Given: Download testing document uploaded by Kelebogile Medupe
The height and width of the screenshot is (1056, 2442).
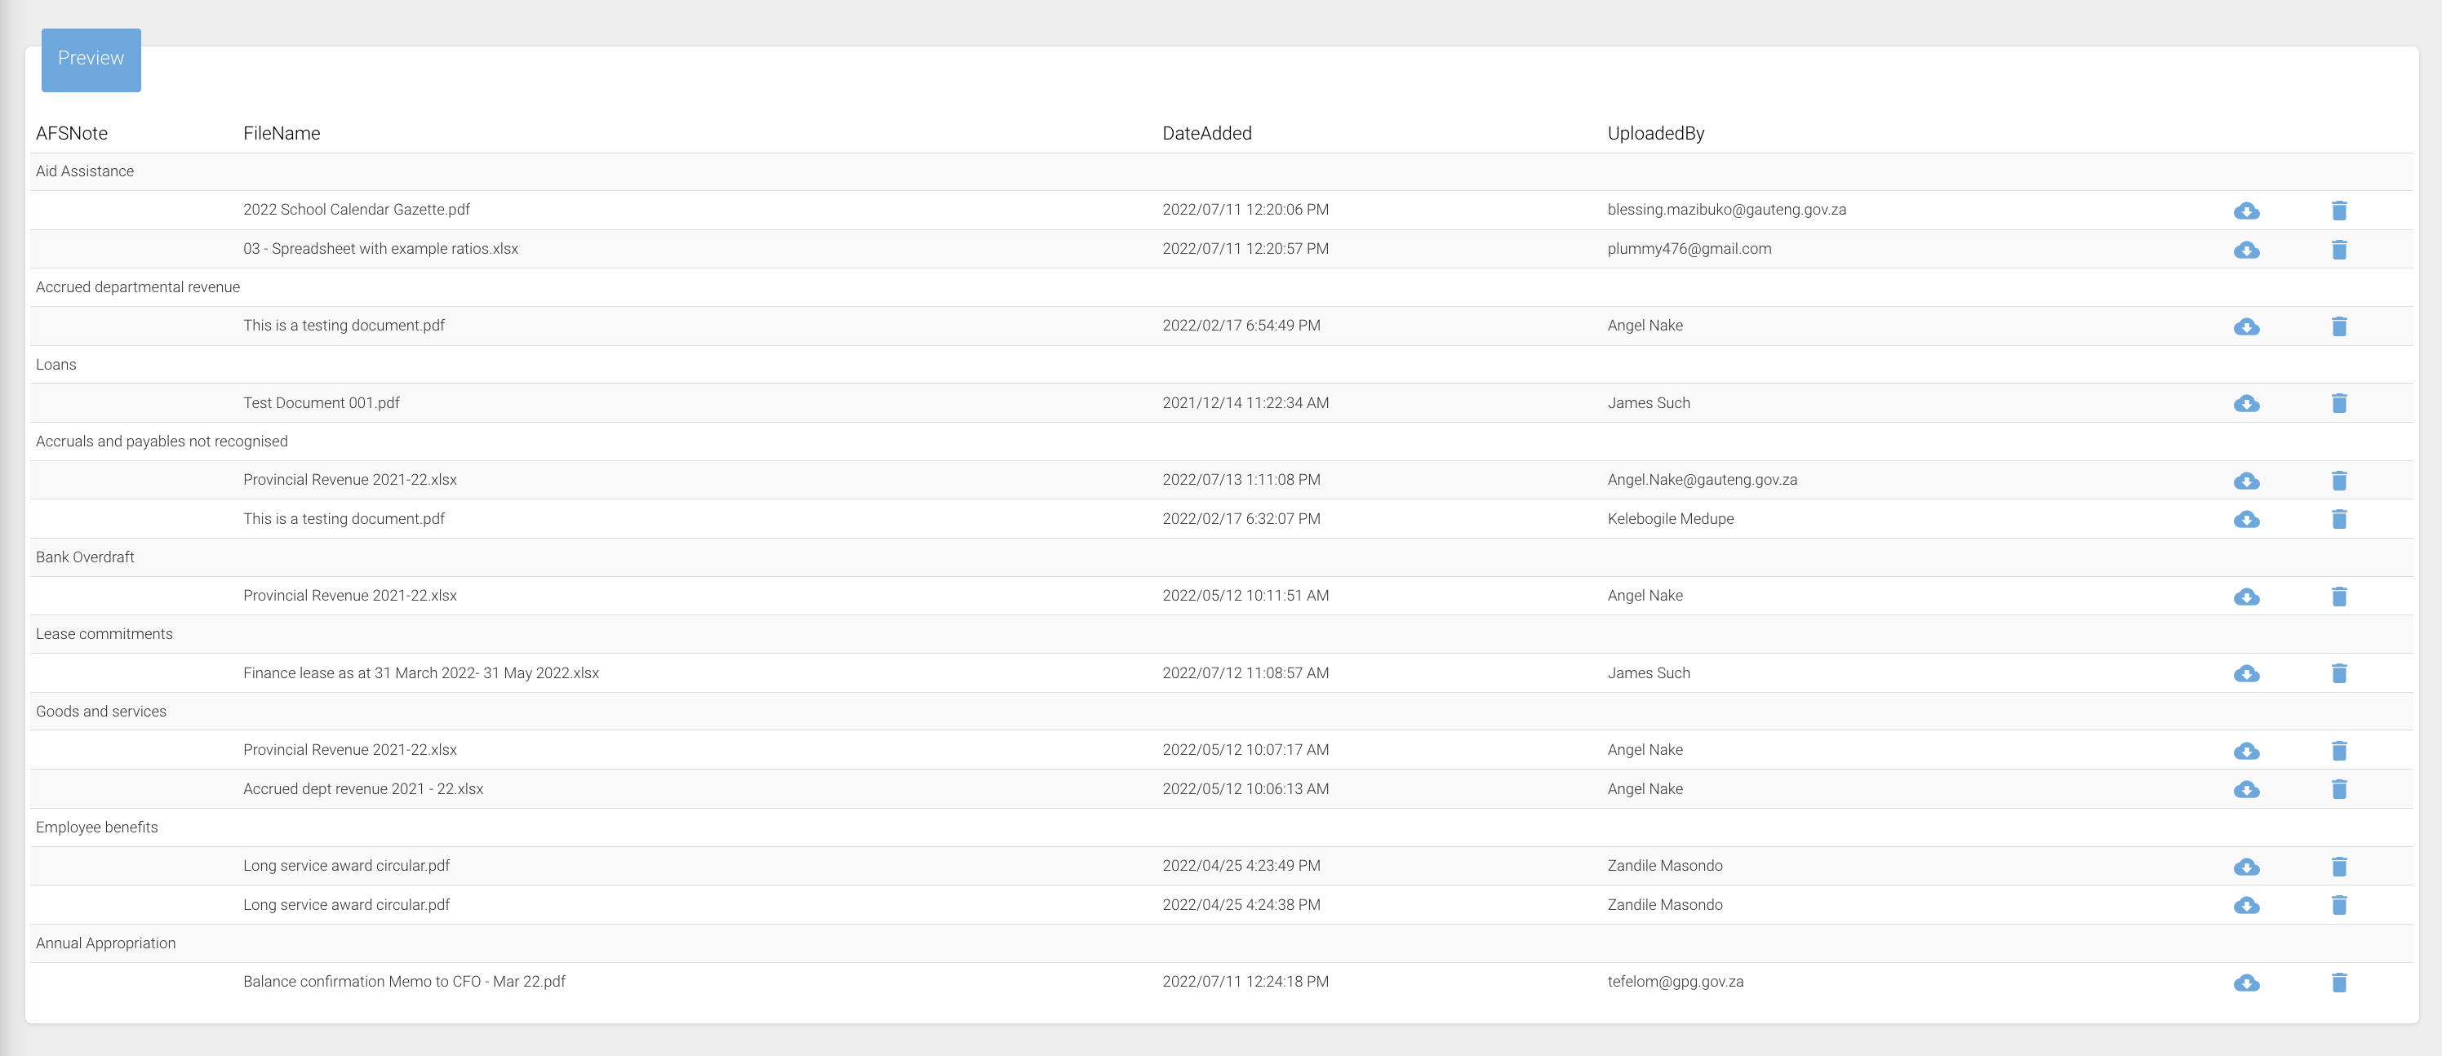Looking at the screenshot, I should [x=2246, y=520].
